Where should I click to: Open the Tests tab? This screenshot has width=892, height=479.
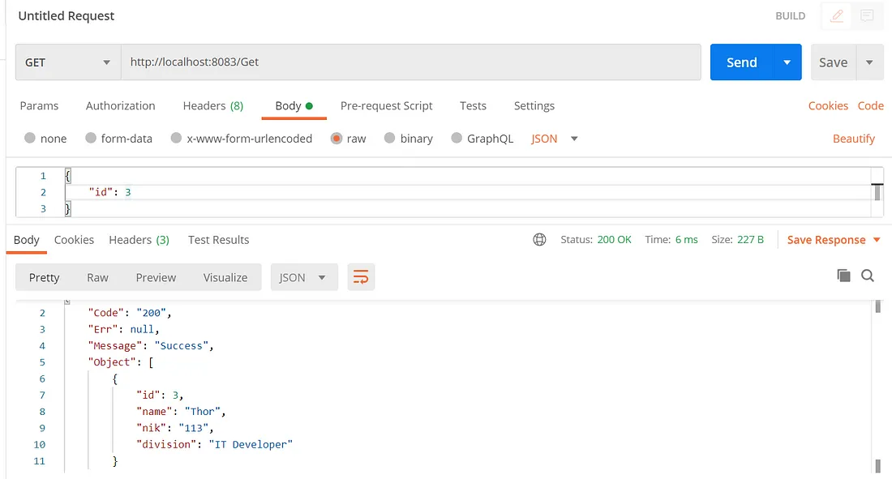(474, 106)
